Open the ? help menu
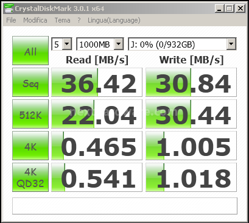Screen dimensions: 249x223 [79, 20]
